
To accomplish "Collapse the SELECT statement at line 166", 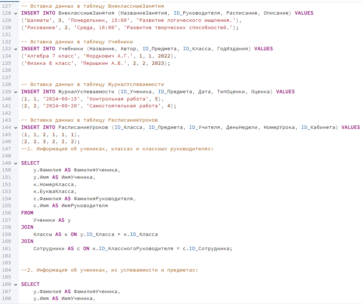I will [16, 285].
